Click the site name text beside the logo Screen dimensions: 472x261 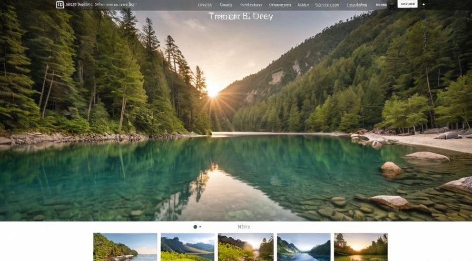coord(99,5)
